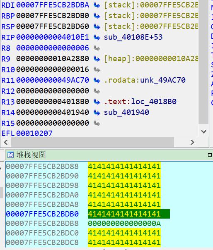Follow the jump arrow next to RSP
This screenshot has width=213, height=250.
[97, 26]
